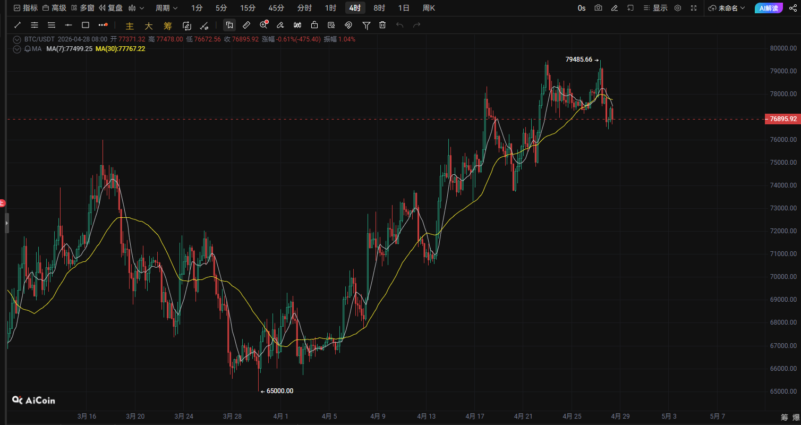The width and height of the screenshot is (801, 425).
Task: Select the three horizontal lines drawing tool
Action: (52, 25)
